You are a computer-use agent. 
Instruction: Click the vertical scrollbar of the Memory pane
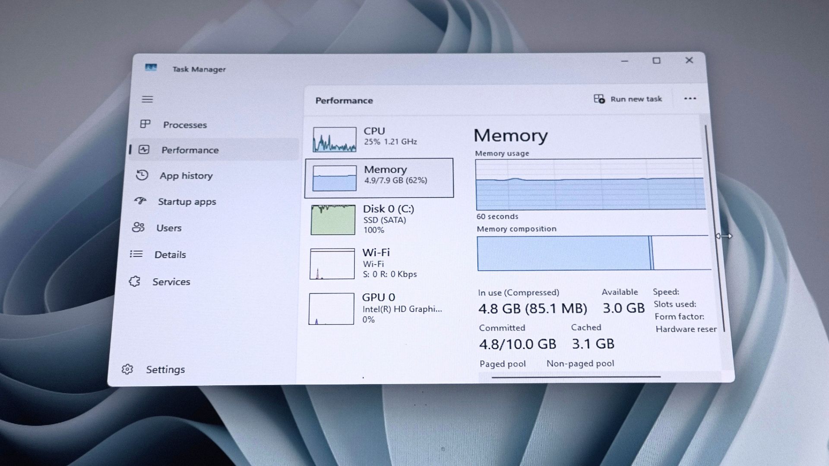715,229
